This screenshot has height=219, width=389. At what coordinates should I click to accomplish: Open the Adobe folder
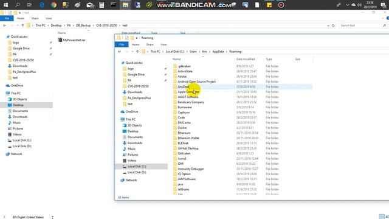coord(182,77)
